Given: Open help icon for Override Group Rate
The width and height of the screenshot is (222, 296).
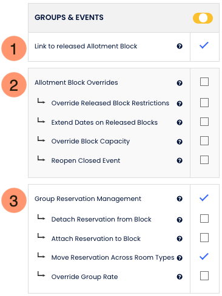Looking at the screenshot, I should pos(180,277).
